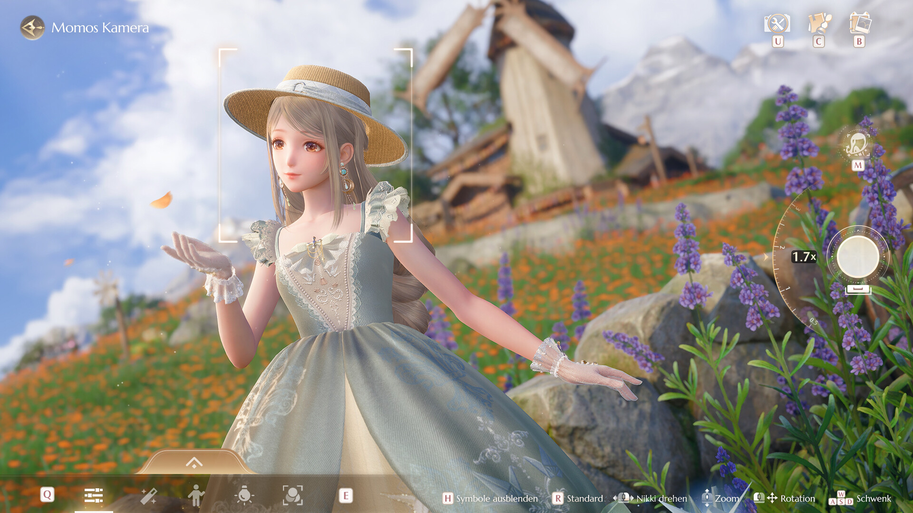Toggle the Nikki portrait focus mode
913x513 pixels.
(857, 145)
